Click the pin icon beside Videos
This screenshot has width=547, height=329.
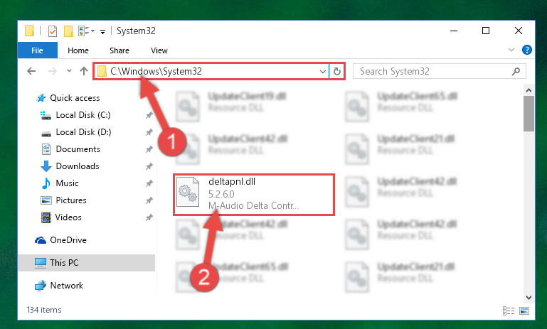(149, 217)
